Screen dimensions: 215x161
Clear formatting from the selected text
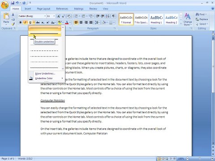tap(69, 16)
